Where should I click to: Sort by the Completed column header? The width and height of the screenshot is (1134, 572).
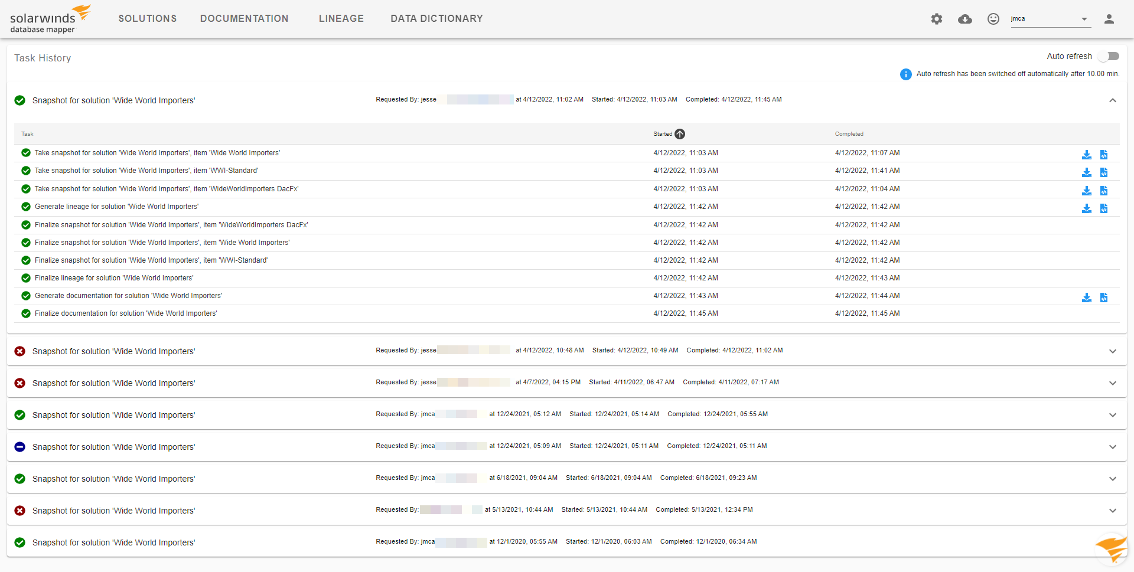pyautogui.click(x=849, y=134)
